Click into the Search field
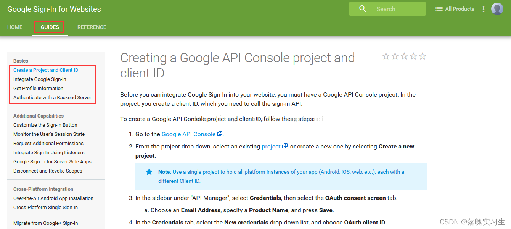 397,9
